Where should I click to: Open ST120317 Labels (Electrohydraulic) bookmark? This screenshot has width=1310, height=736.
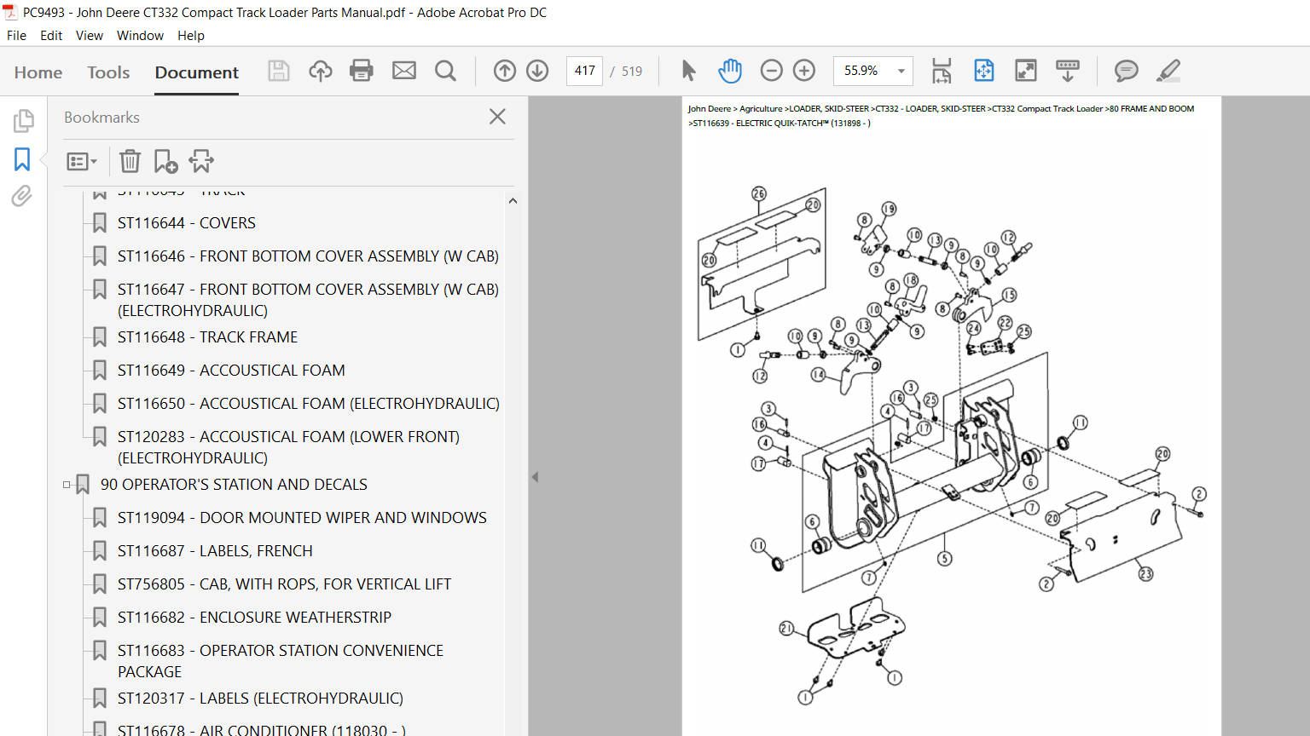point(260,699)
